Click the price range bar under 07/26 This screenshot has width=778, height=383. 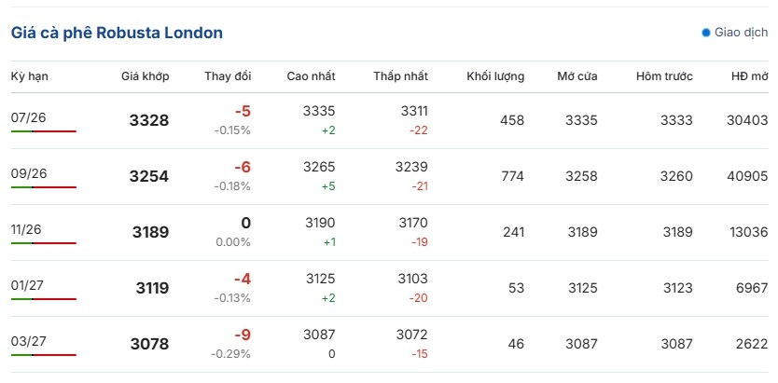tap(44, 131)
